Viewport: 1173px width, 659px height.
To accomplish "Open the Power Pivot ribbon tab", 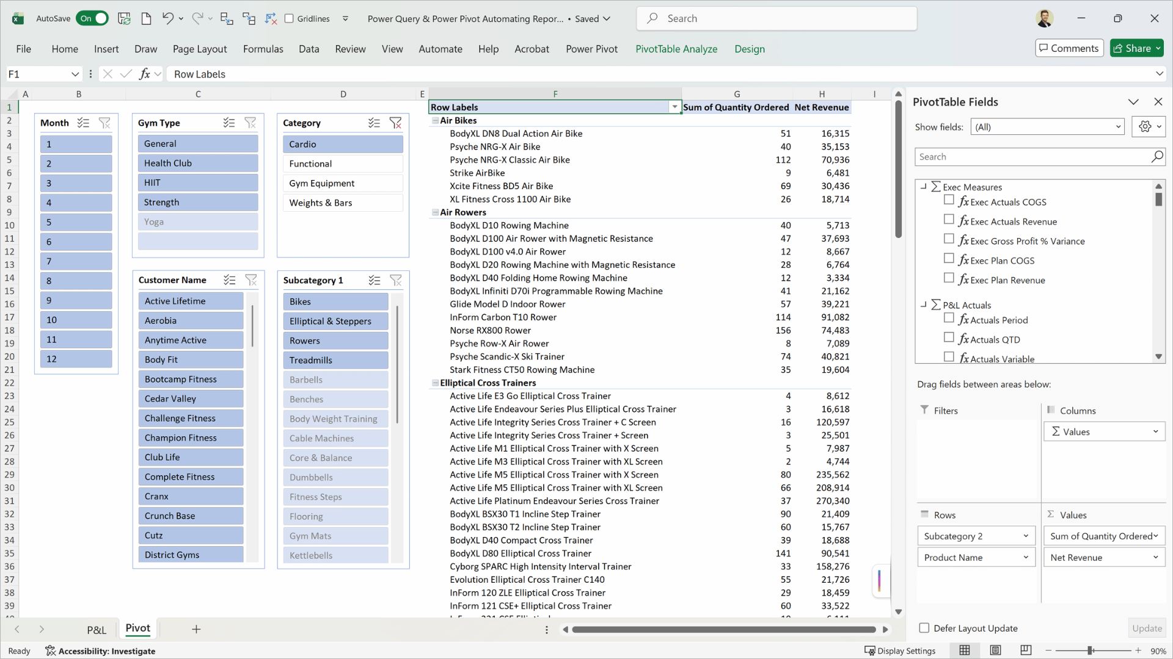I will coord(591,49).
